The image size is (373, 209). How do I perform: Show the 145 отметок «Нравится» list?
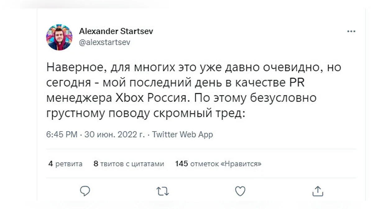coord(218,164)
